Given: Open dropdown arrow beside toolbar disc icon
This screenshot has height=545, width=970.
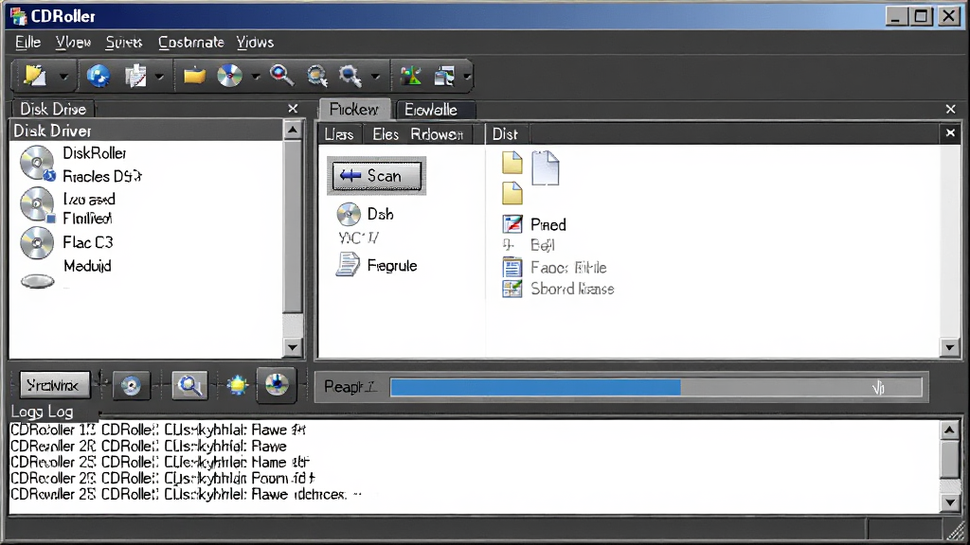Looking at the screenshot, I should 256,77.
